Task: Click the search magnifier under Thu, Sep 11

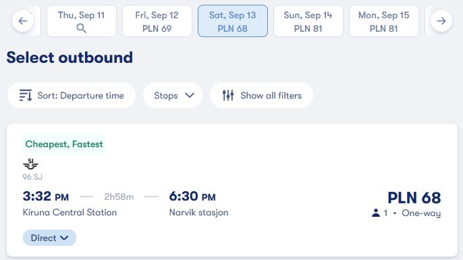Action: pos(81,28)
